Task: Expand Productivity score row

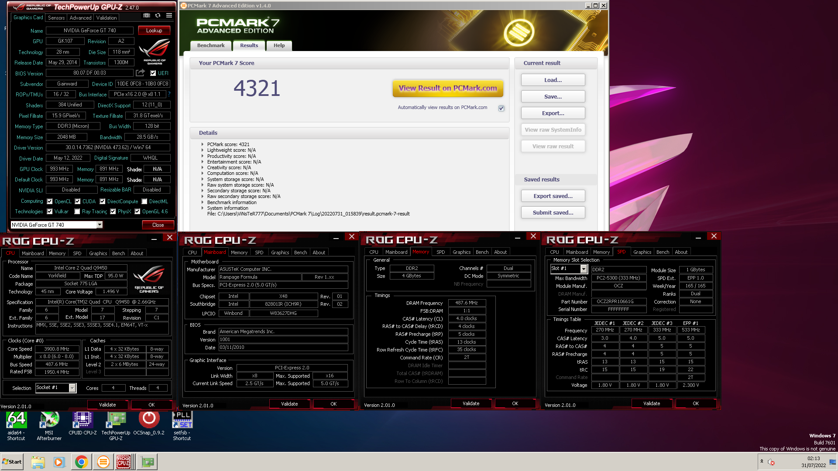Action: click(202, 156)
